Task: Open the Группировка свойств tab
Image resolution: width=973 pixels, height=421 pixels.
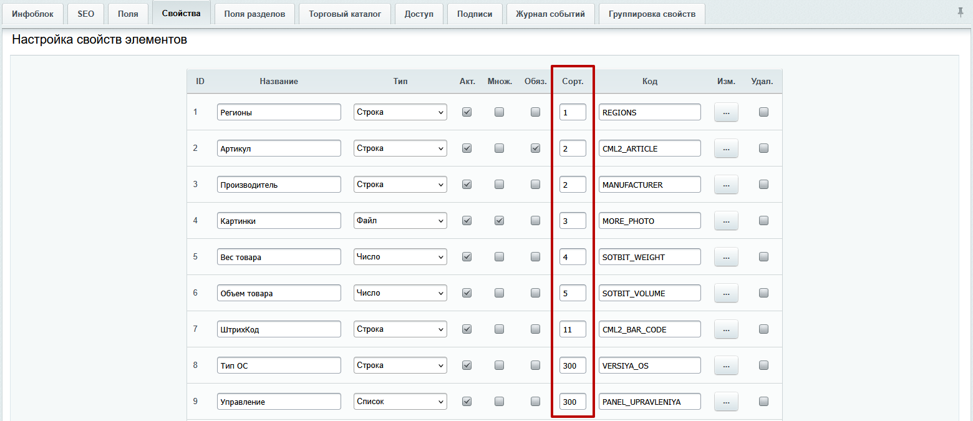Action: point(651,13)
